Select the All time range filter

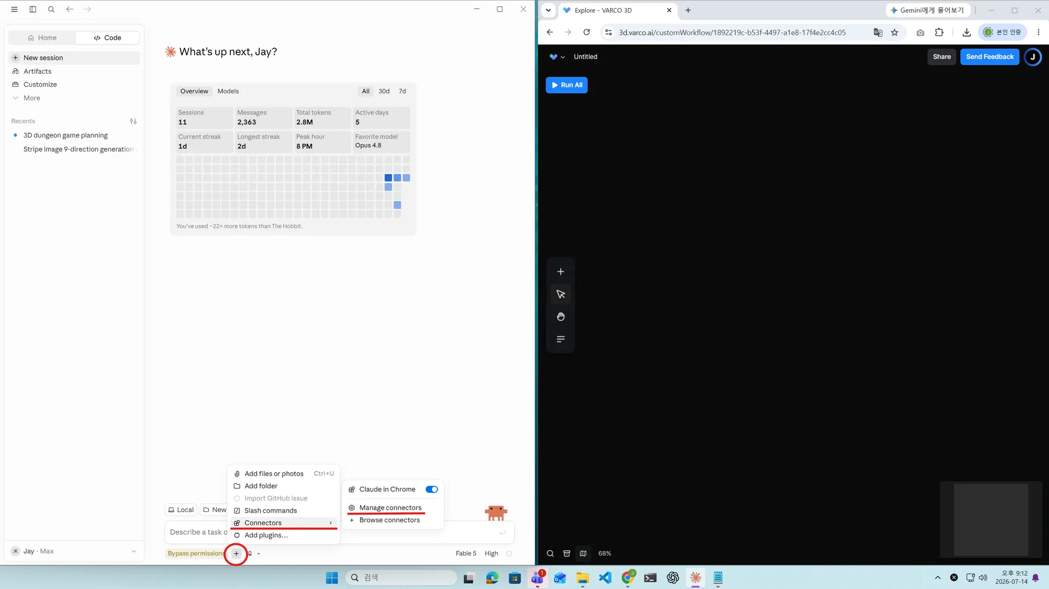pos(366,91)
